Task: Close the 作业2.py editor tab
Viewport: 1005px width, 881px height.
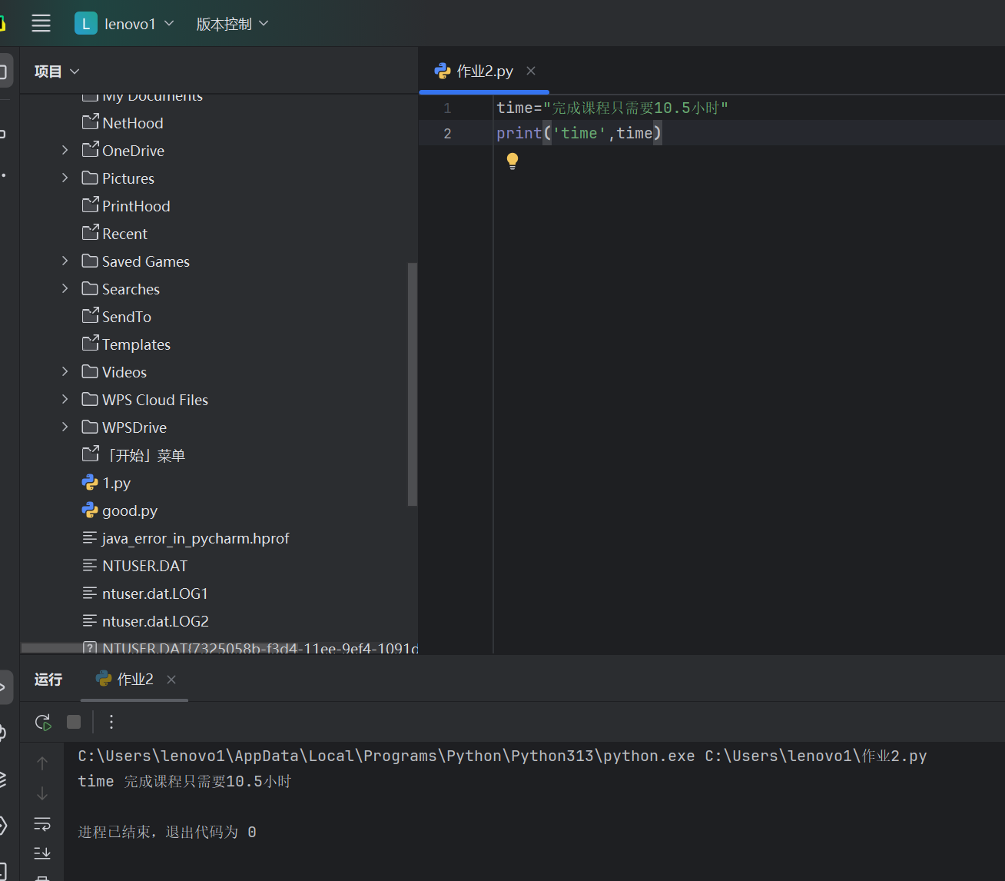Action: [x=531, y=71]
